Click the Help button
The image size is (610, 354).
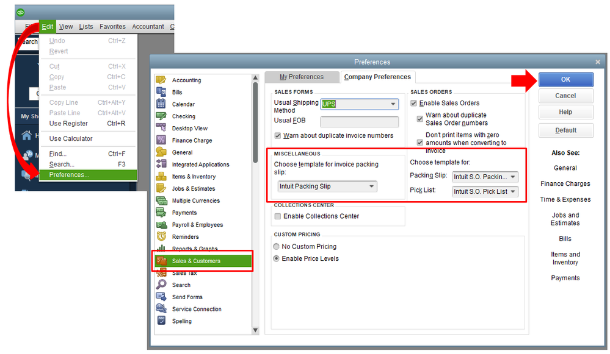coord(565,112)
